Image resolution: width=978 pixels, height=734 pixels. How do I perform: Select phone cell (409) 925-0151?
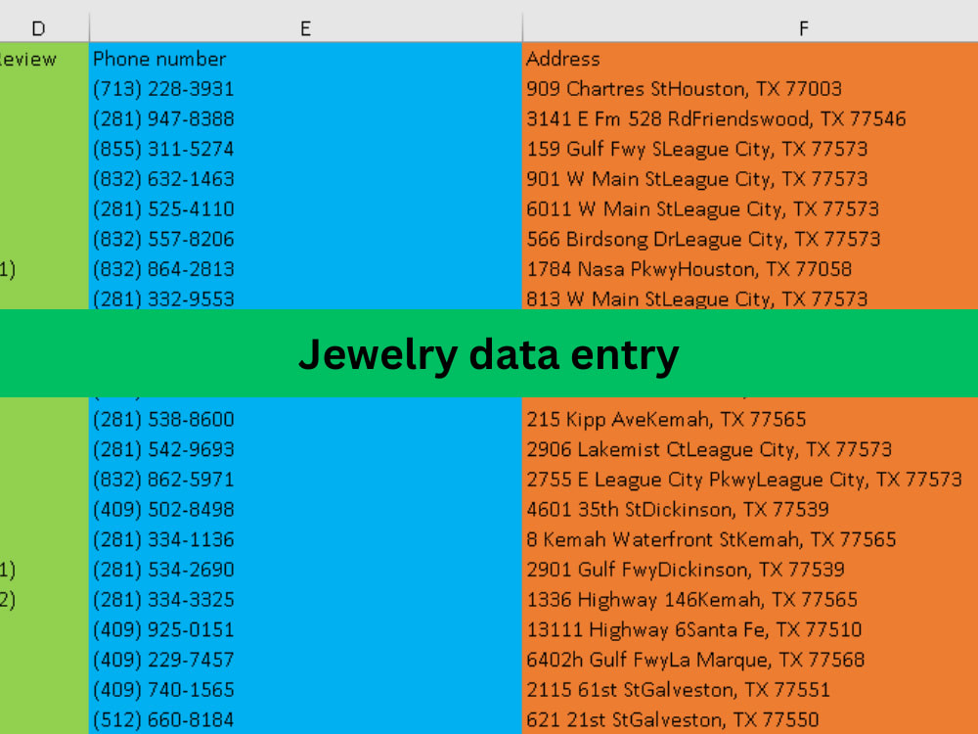click(x=305, y=629)
